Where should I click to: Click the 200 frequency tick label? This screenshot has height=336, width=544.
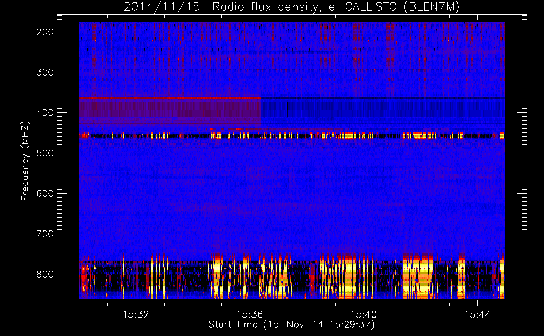pyautogui.click(x=45, y=32)
